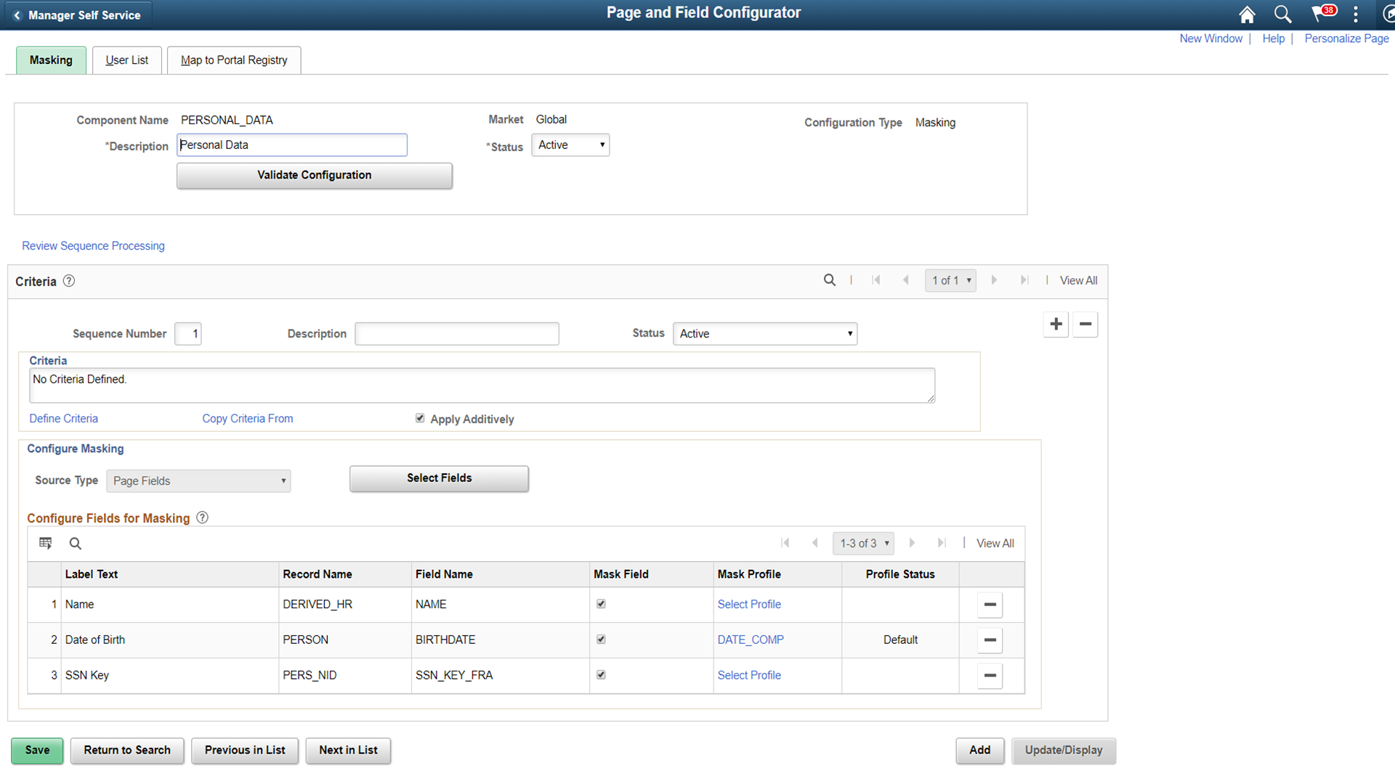Click Return to Search button
The height and width of the screenshot is (784, 1395).
point(127,751)
